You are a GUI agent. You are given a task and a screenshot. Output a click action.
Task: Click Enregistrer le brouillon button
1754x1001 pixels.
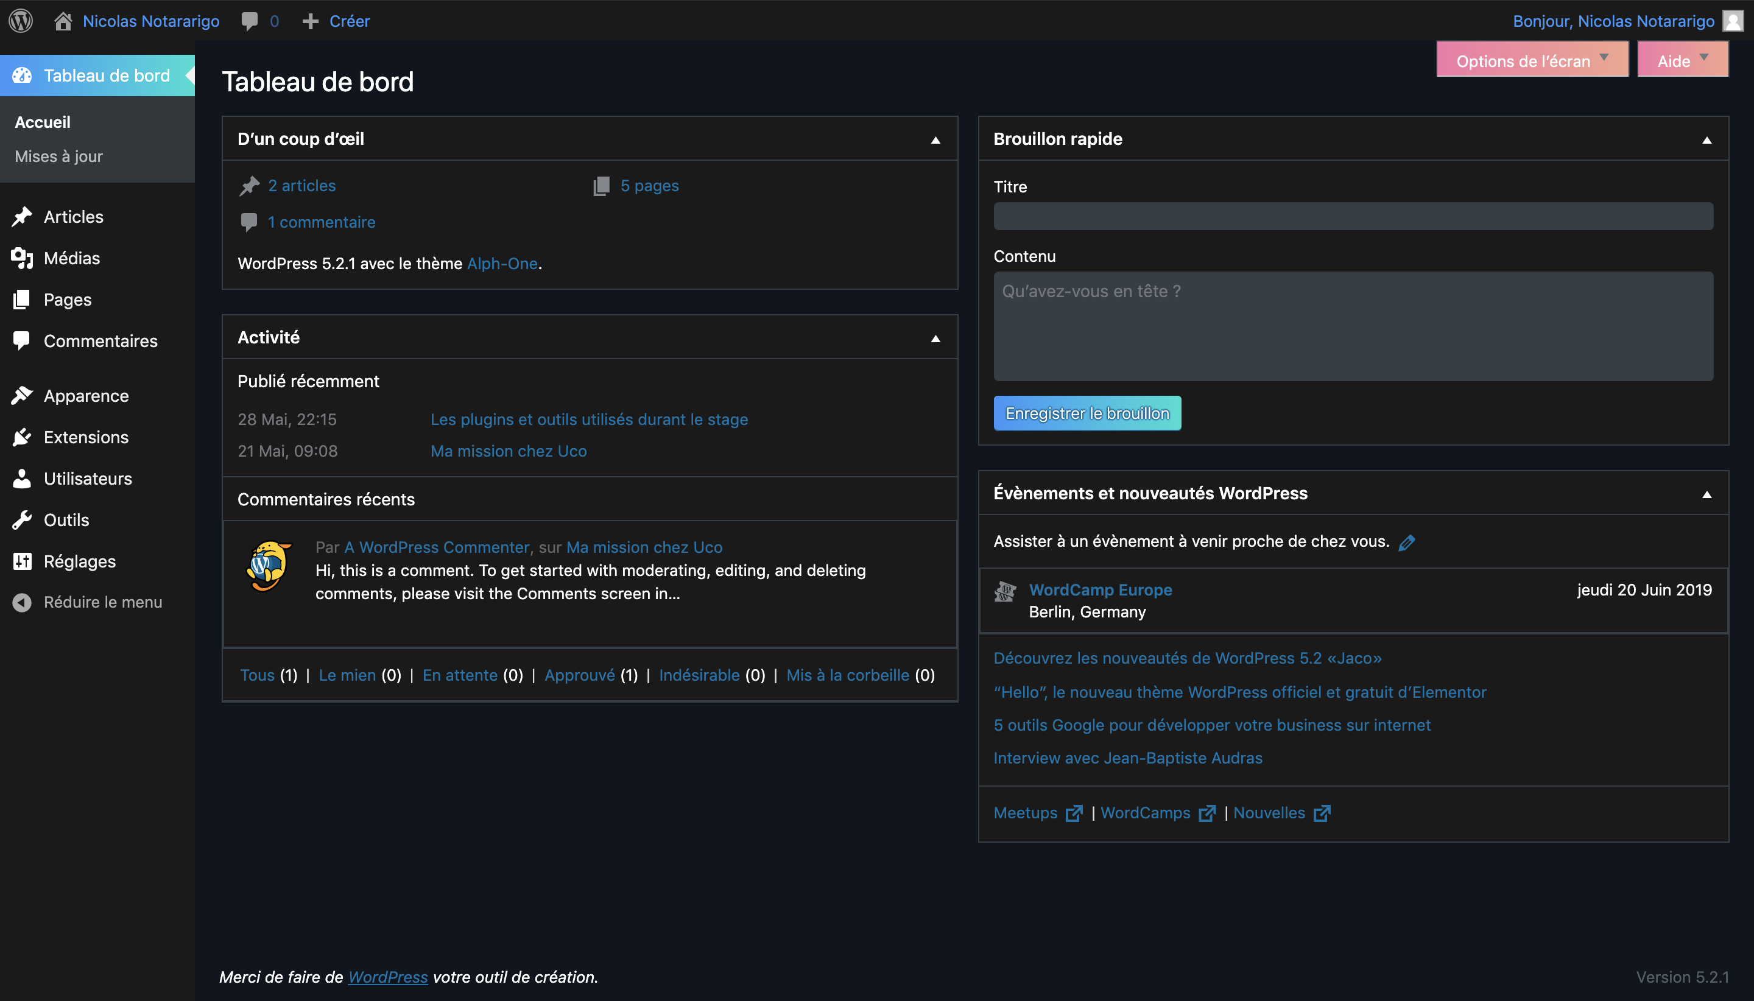tap(1087, 413)
